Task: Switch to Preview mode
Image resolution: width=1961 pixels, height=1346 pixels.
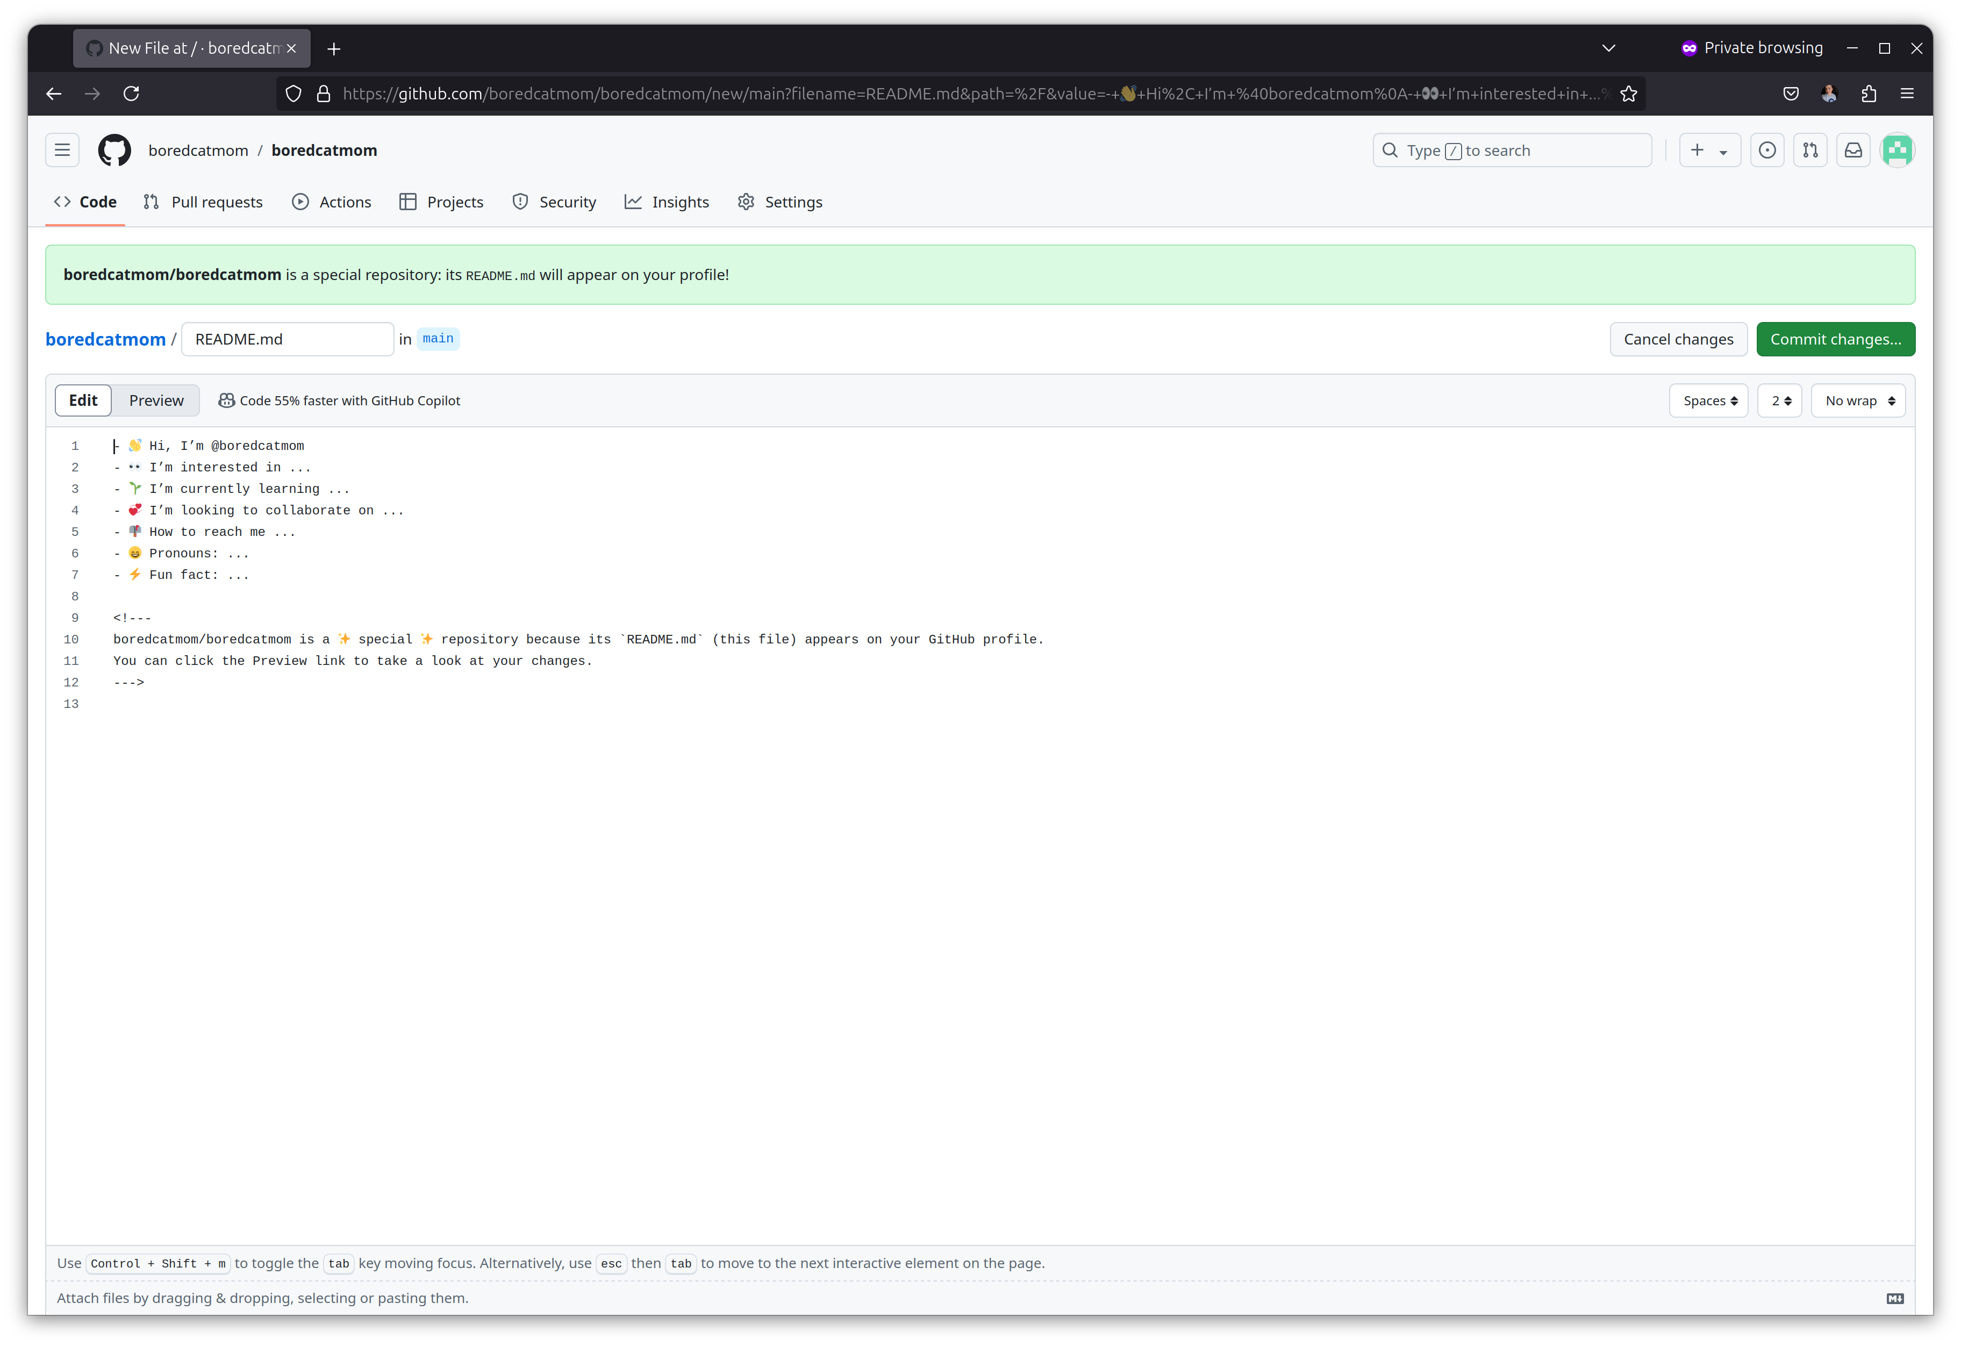Action: click(156, 400)
